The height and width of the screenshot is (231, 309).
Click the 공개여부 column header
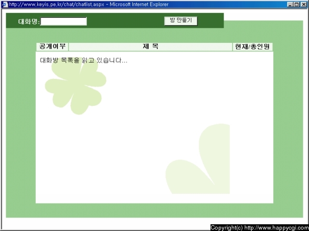pos(52,47)
